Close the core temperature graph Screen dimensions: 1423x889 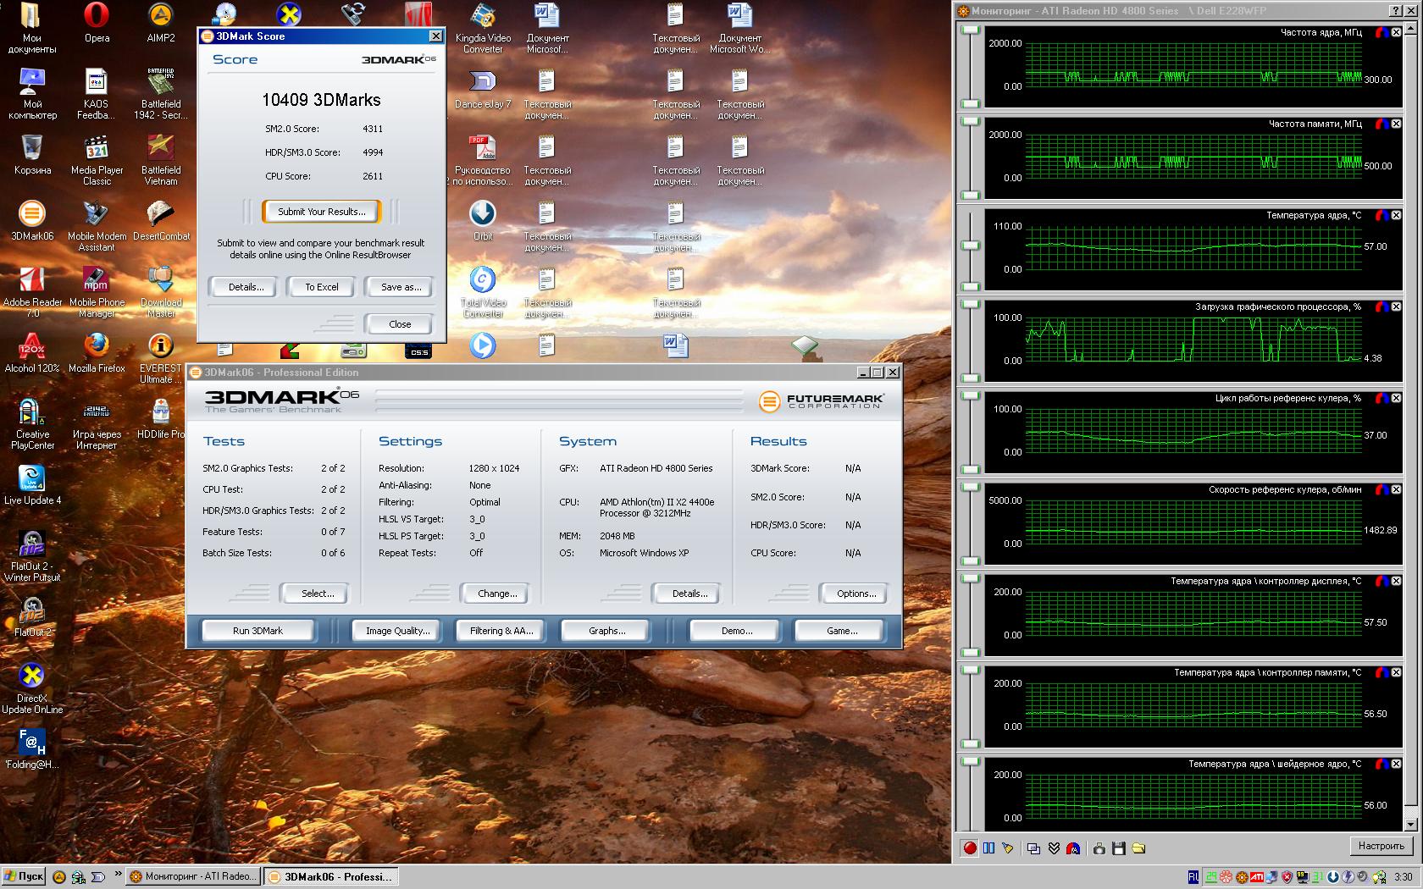click(x=1396, y=215)
